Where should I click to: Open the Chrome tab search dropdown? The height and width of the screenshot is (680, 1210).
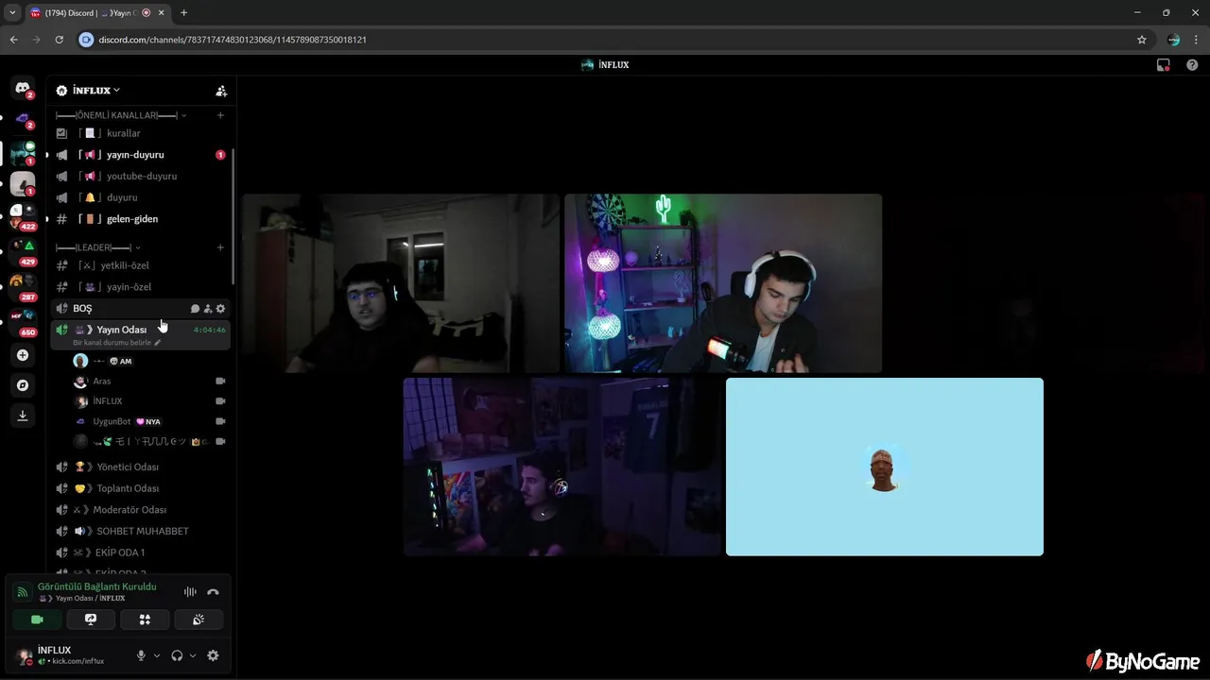[x=12, y=13]
